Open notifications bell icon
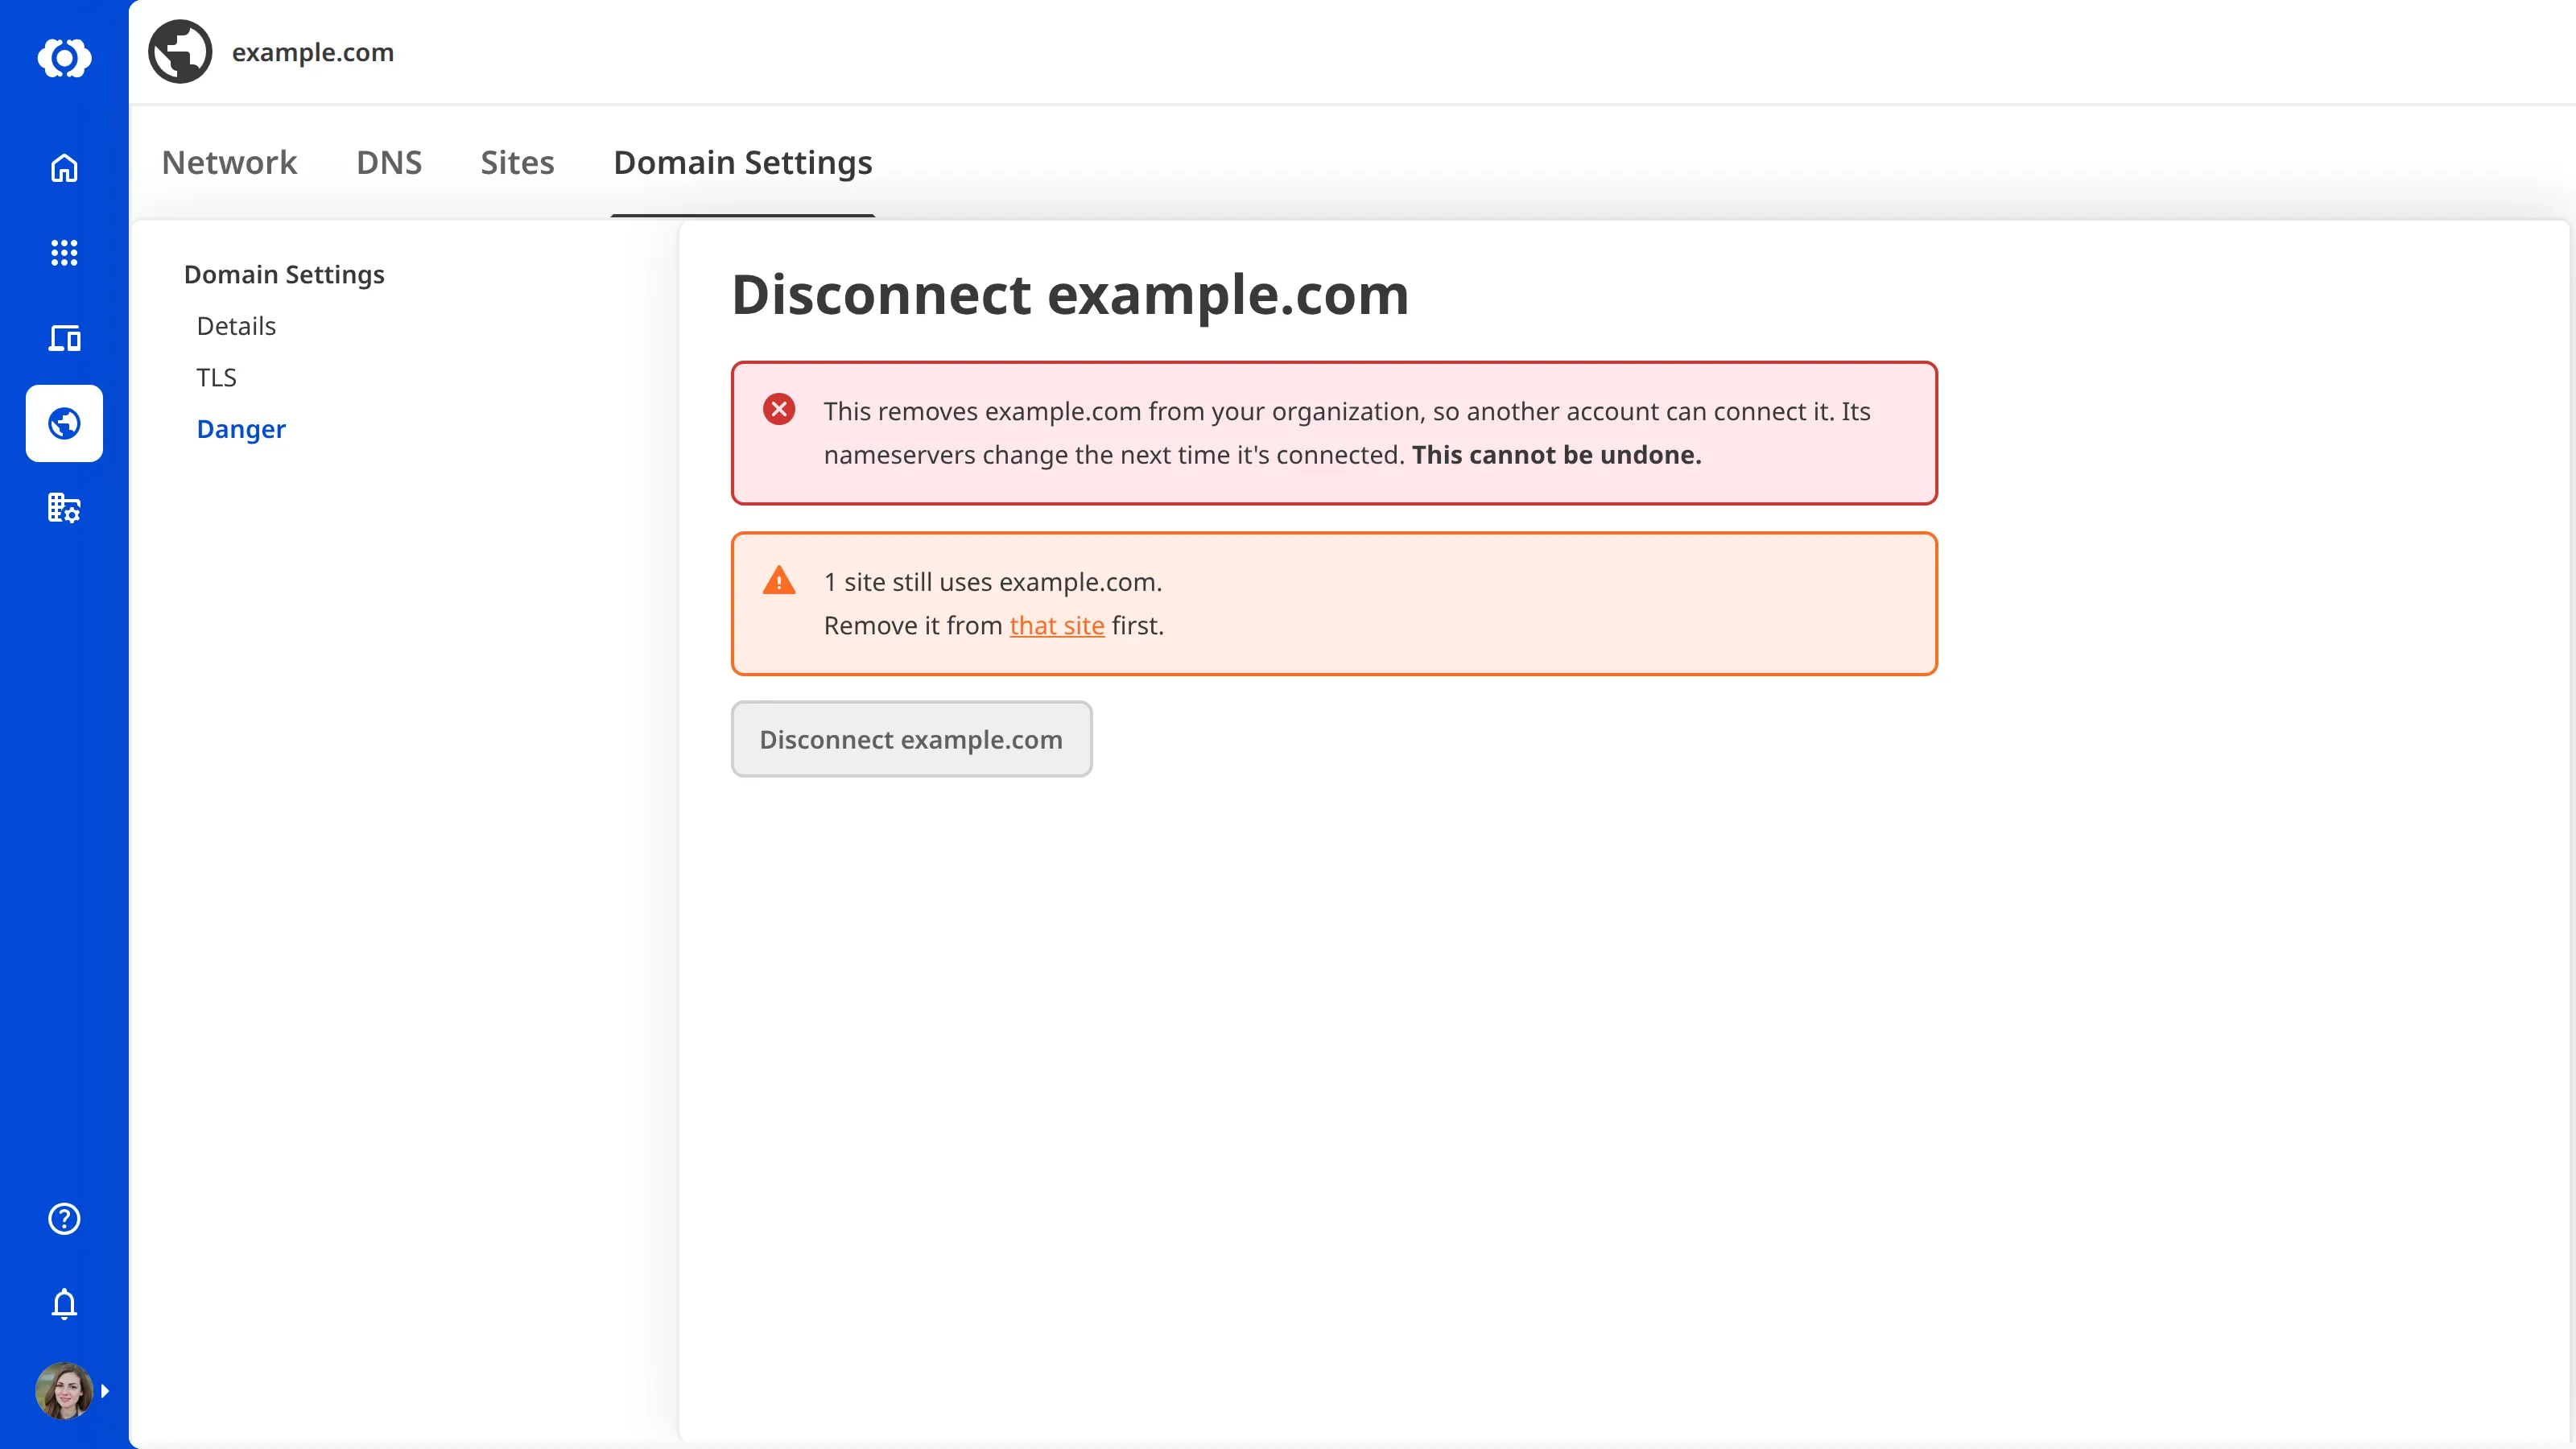 [x=64, y=1304]
